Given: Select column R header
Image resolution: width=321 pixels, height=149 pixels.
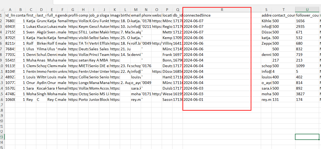Looking at the screenshot, I should (222, 10).
